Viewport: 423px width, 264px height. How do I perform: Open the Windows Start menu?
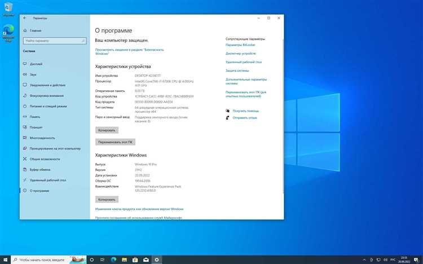pos(6,259)
